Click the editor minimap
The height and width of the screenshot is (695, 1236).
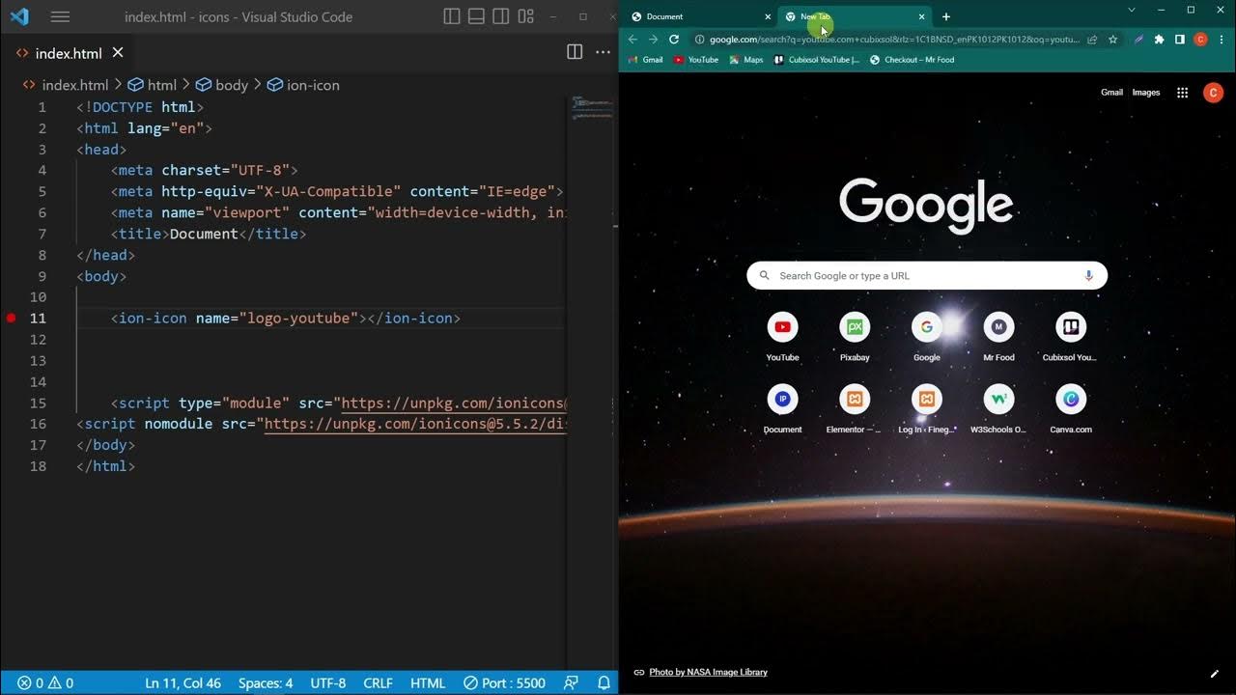pyautogui.click(x=591, y=108)
